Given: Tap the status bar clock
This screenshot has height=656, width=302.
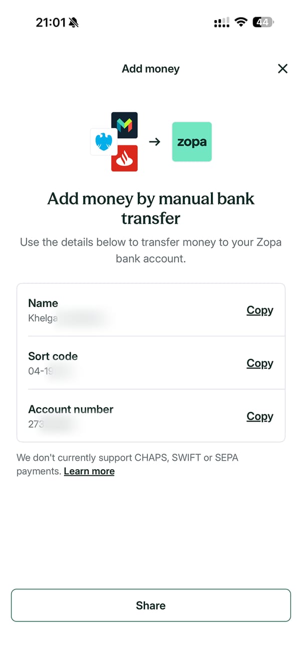Looking at the screenshot, I should point(51,23).
